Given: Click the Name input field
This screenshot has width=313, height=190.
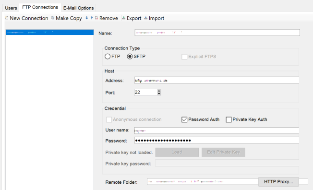Looking at the screenshot, I should [217, 33].
